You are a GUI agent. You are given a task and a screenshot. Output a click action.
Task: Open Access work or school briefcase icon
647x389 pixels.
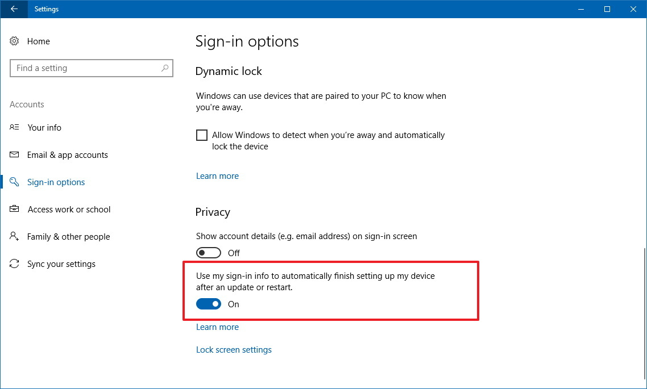(14, 209)
